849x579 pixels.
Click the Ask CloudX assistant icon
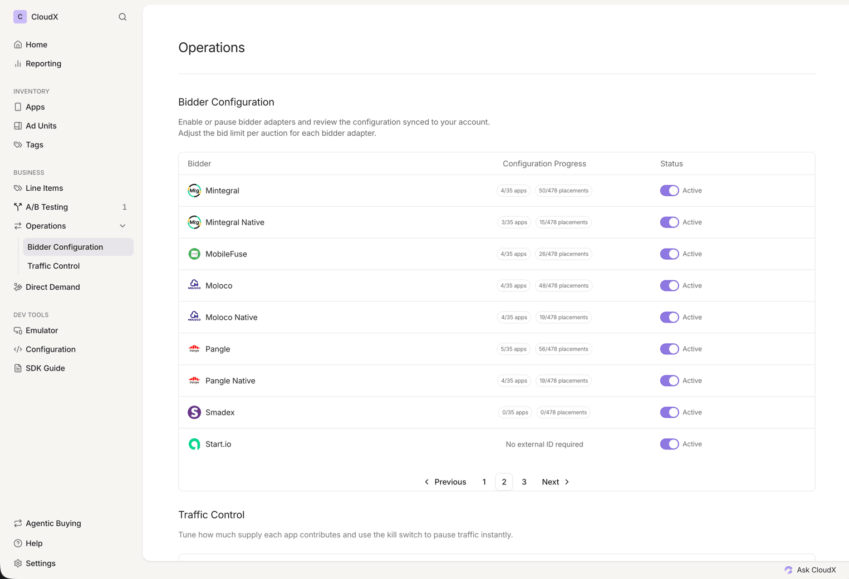(x=788, y=570)
